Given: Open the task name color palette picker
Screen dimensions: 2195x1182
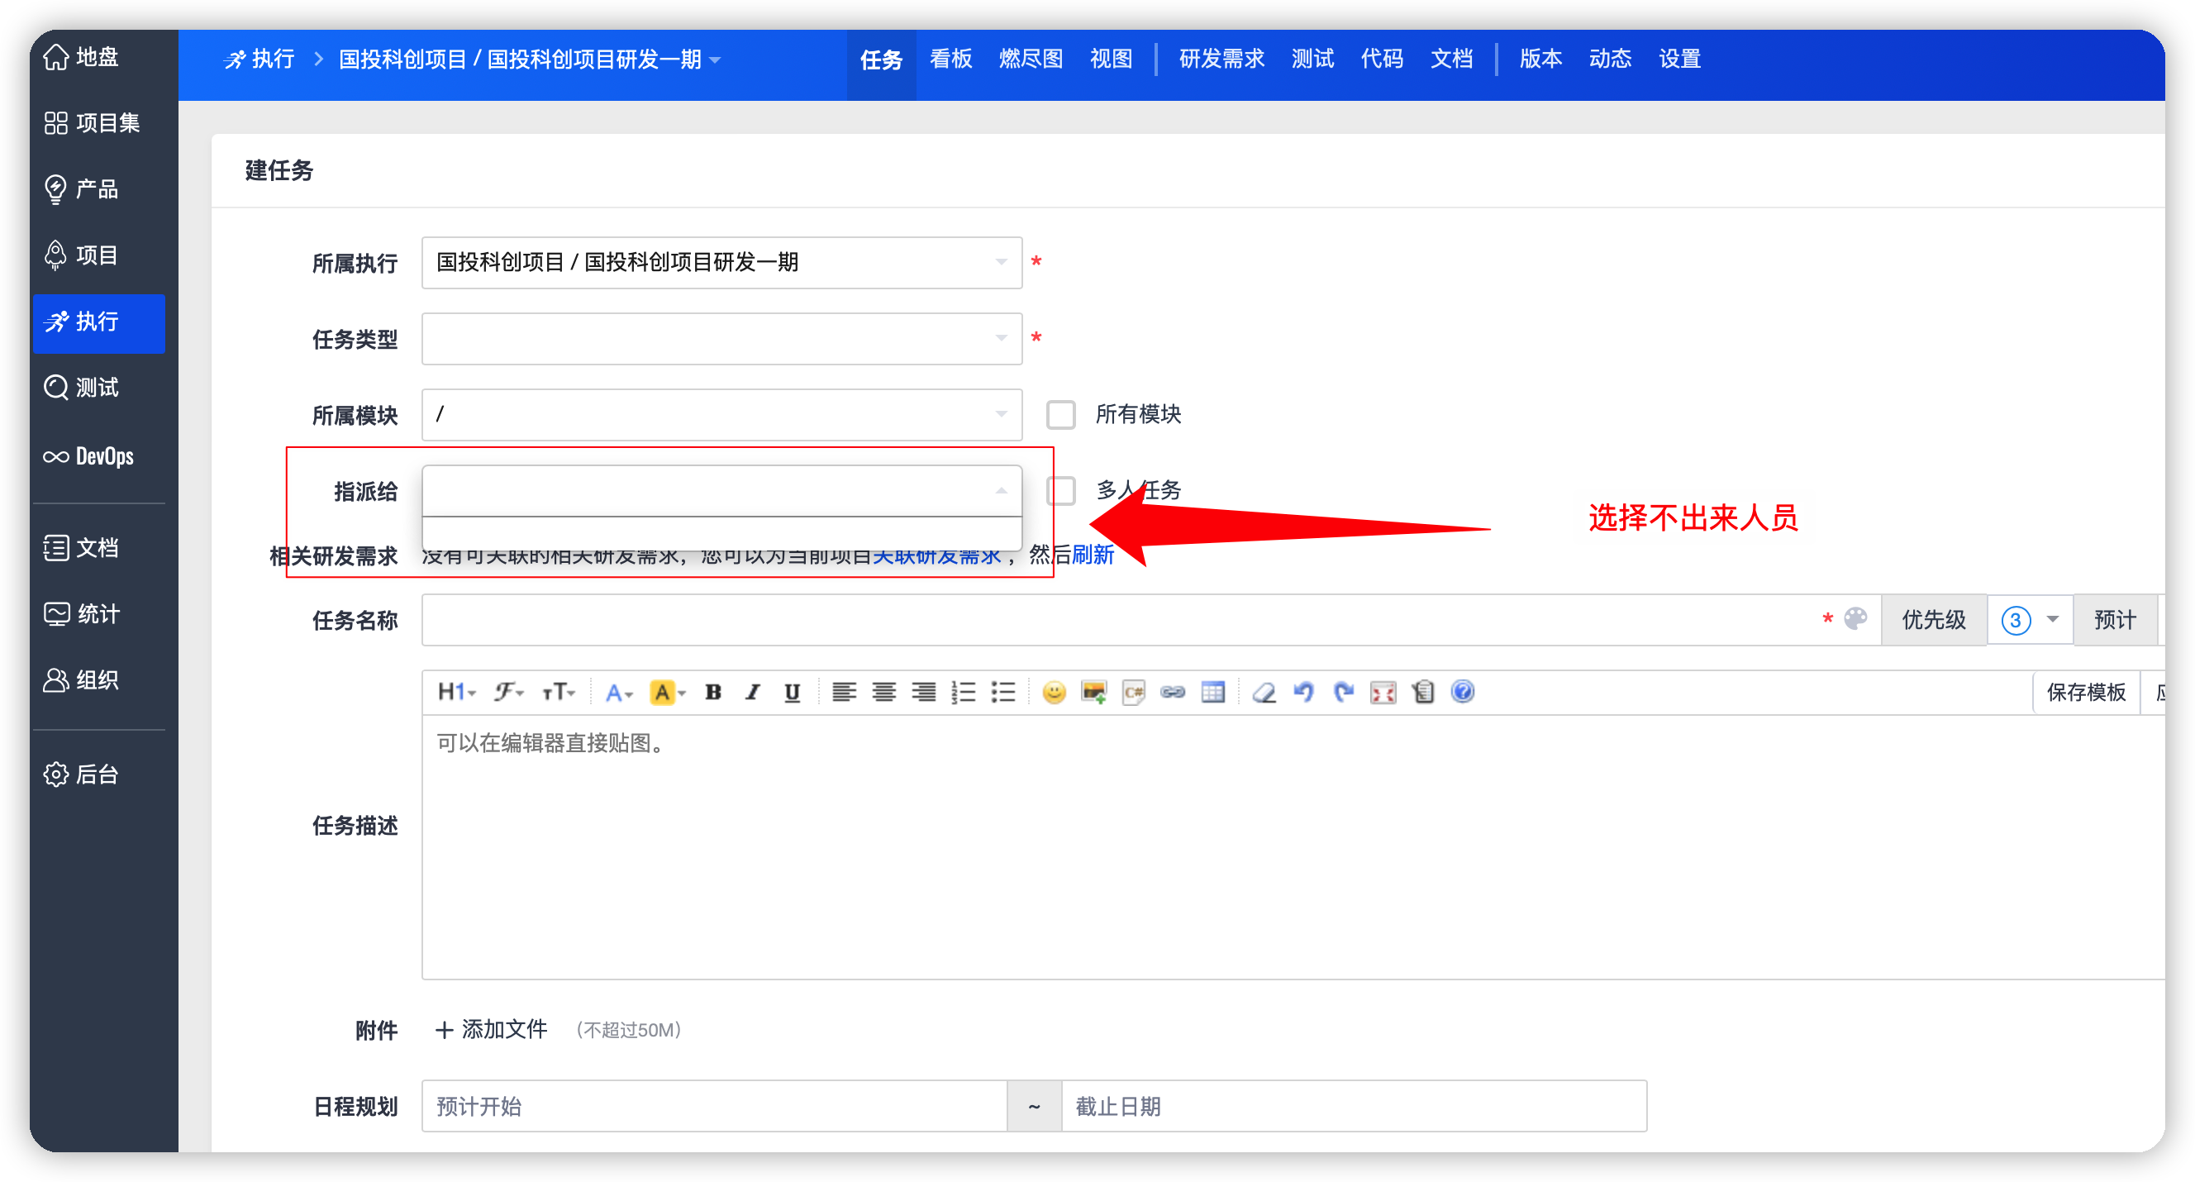Looking at the screenshot, I should (1855, 619).
